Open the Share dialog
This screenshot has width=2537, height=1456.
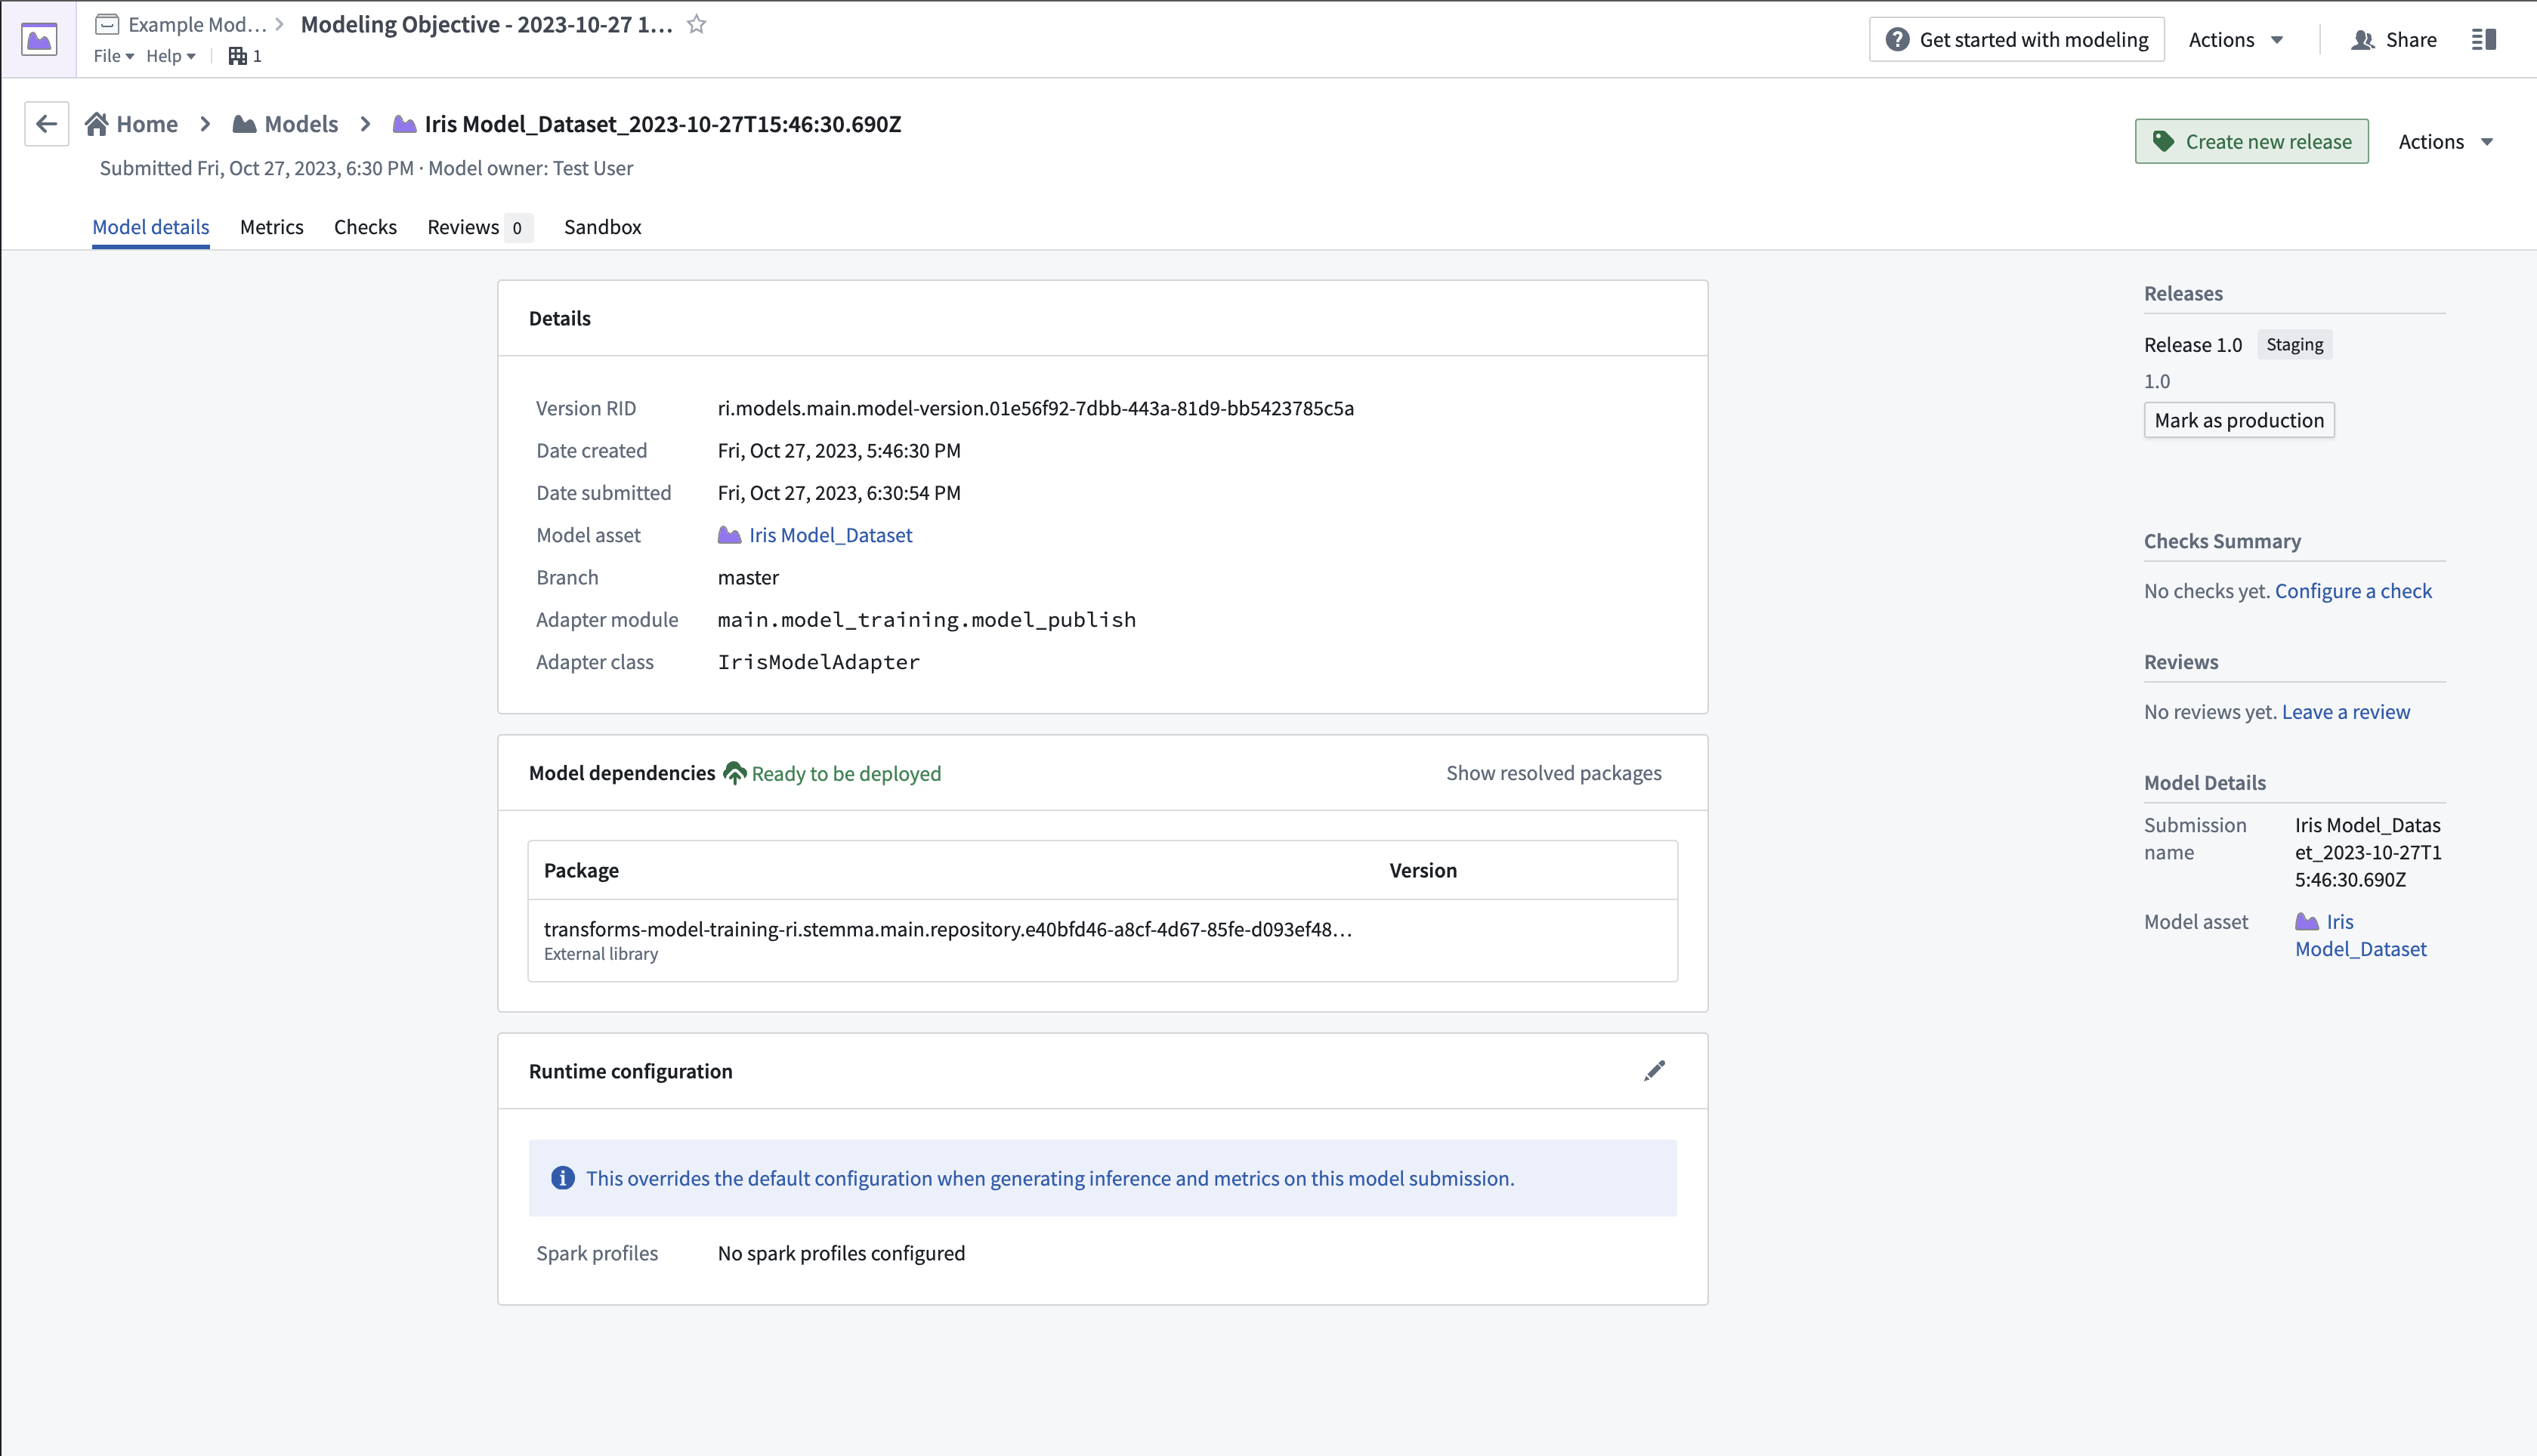[2393, 40]
